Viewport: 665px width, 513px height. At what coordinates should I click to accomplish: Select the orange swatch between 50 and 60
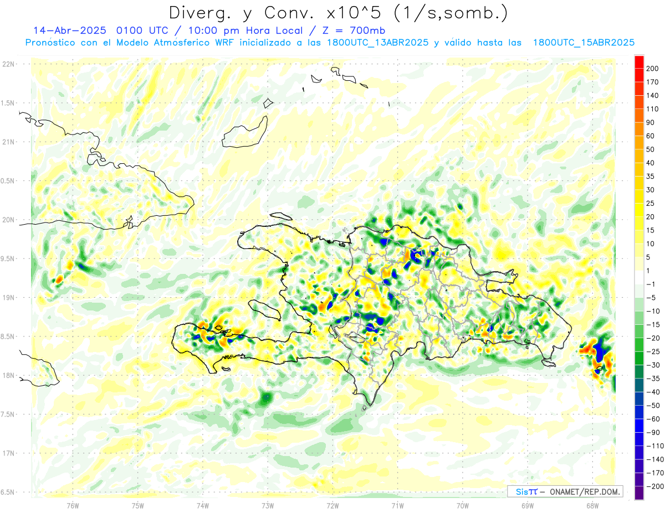coord(639,143)
